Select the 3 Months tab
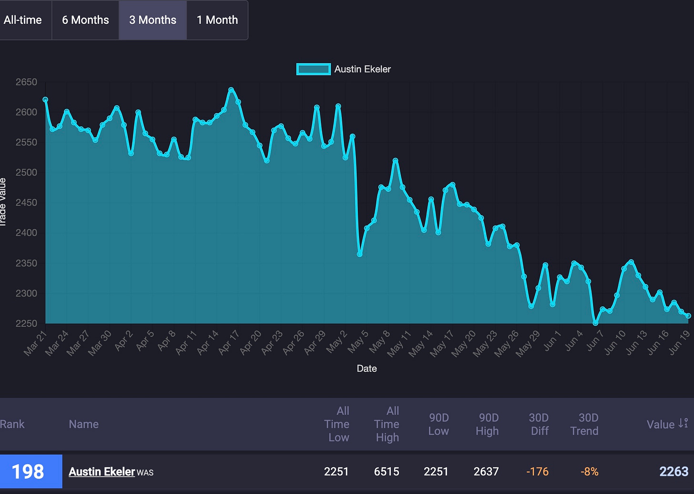Viewport: 694px width, 494px height. click(153, 20)
